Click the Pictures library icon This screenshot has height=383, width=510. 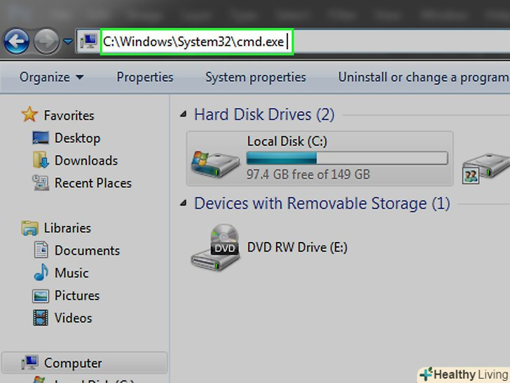[41, 295]
